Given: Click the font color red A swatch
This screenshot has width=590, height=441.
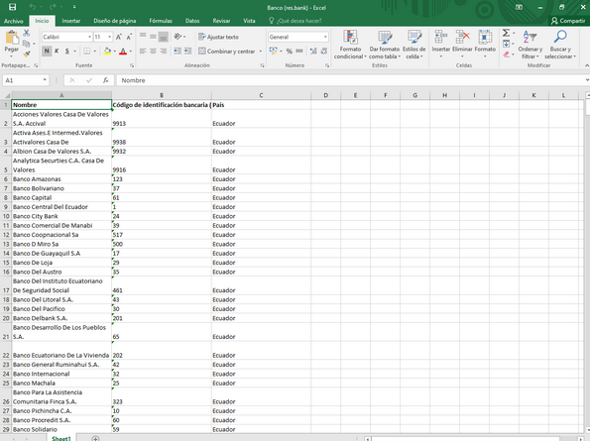Looking at the screenshot, I should [x=123, y=52].
